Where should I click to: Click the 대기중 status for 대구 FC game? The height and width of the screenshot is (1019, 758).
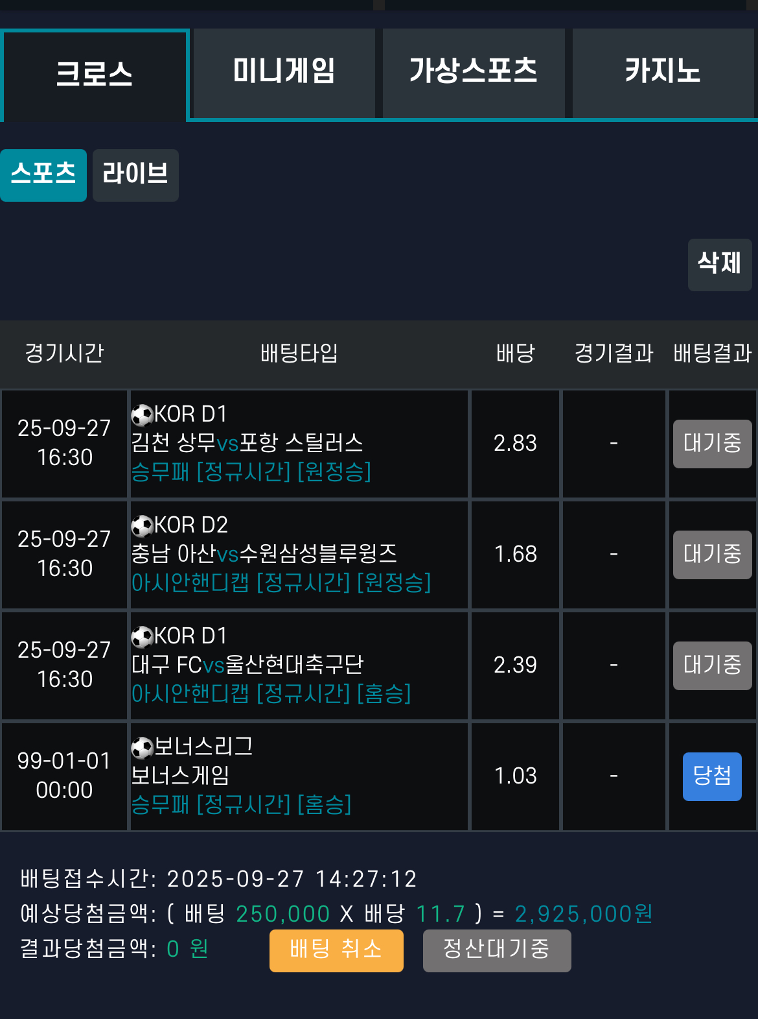[x=712, y=665]
